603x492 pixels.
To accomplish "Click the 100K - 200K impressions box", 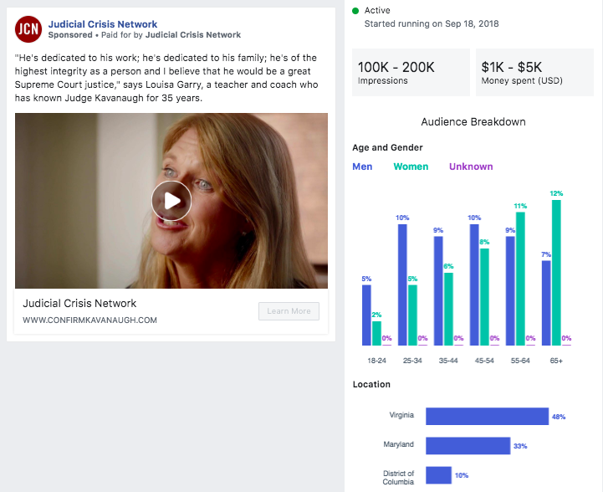I will point(411,72).
